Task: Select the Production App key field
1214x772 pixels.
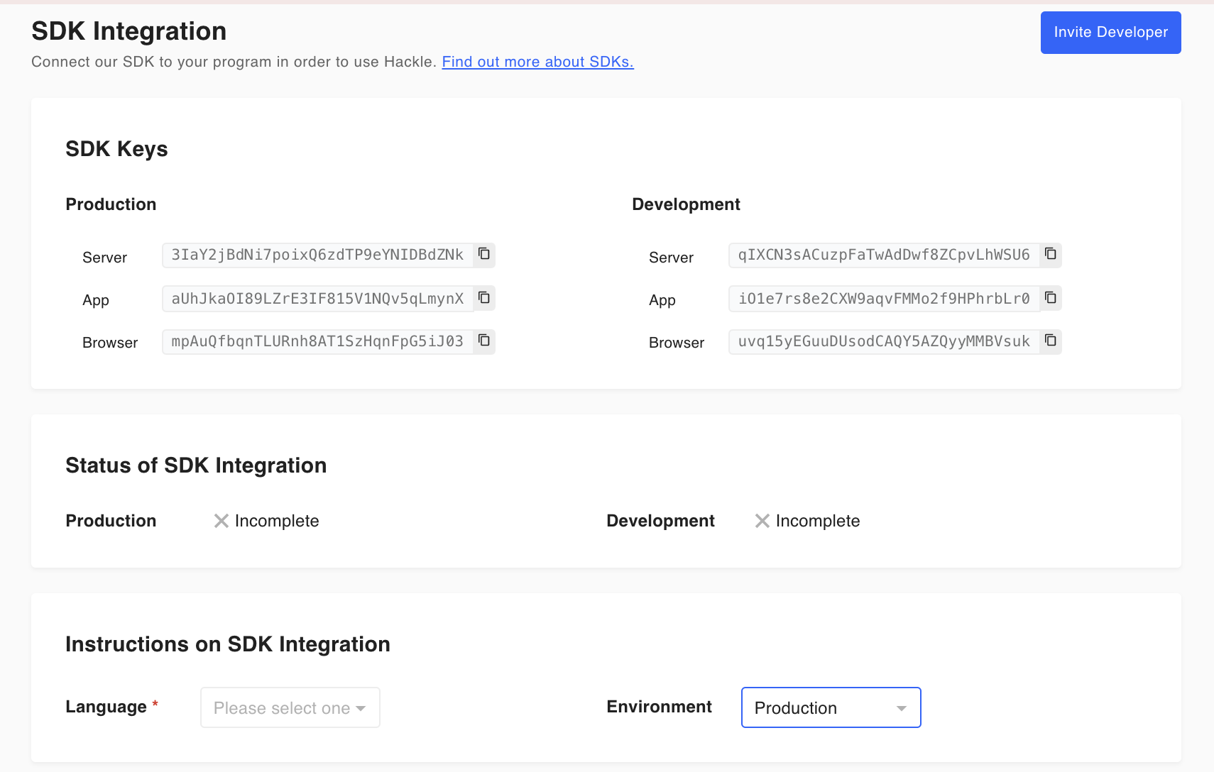Action: pos(318,299)
